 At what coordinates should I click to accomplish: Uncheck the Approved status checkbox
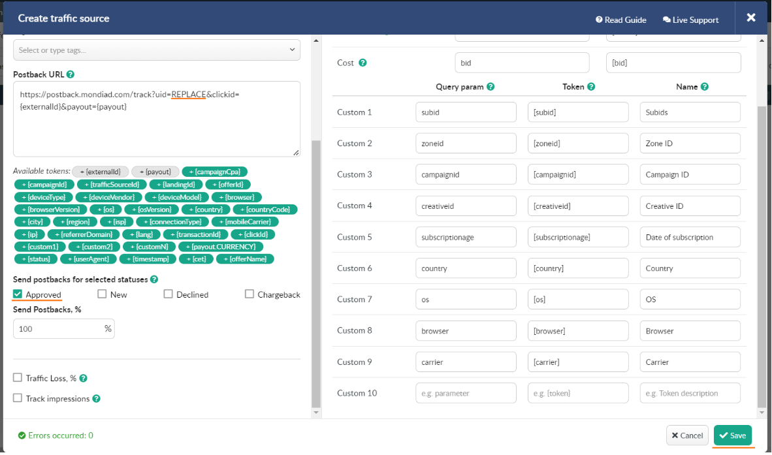(18, 294)
